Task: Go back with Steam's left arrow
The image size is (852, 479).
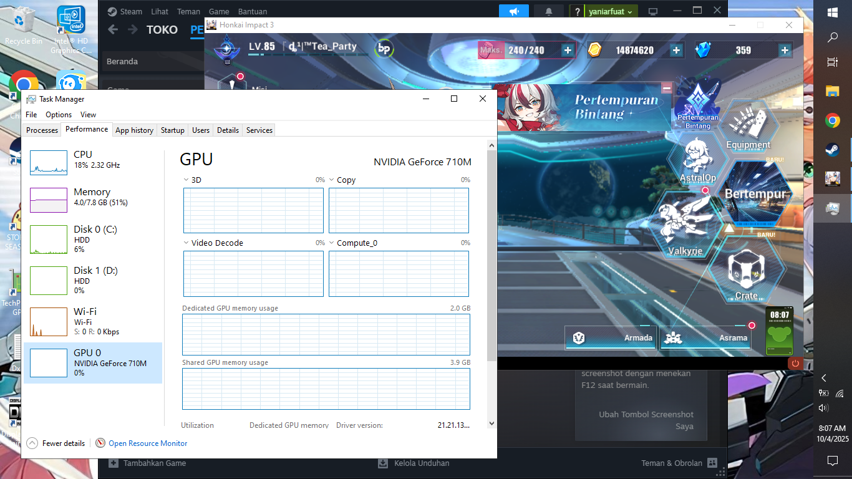Action: point(113,29)
